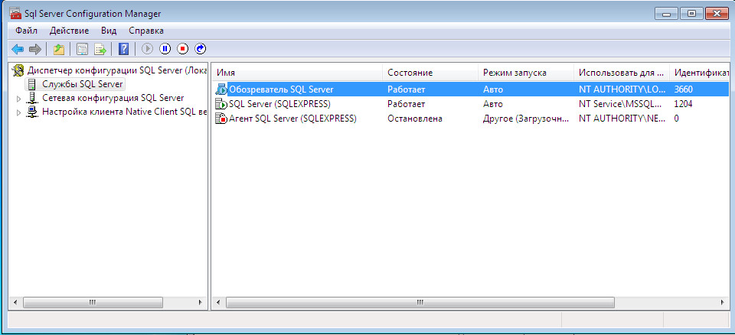The image size is (735, 335).
Task: Click the Обозреватель SQL Server row icon
Action: point(220,89)
